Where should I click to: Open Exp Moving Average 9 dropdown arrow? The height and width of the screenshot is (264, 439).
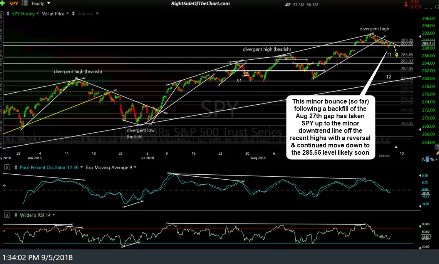coord(135,167)
